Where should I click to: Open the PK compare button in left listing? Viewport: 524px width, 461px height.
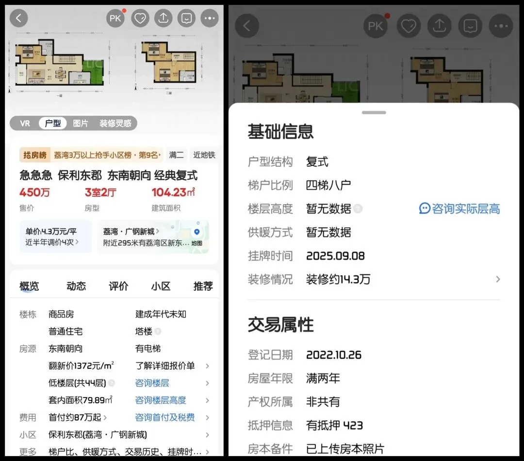tap(115, 18)
